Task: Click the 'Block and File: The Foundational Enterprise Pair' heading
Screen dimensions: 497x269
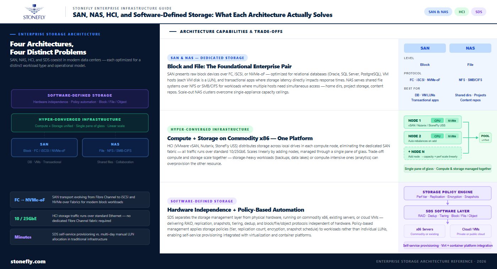Action: (x=229, y=67)
